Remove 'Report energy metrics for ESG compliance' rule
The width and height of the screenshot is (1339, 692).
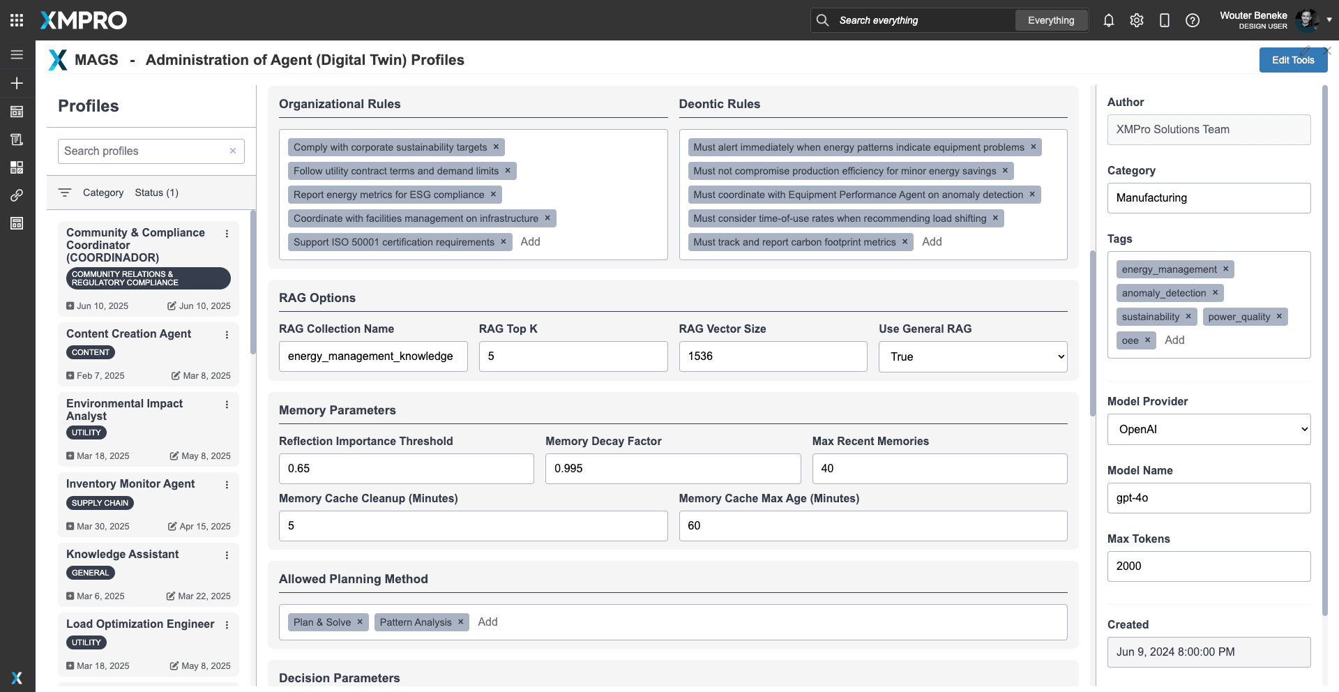click(x=493, y=195)
